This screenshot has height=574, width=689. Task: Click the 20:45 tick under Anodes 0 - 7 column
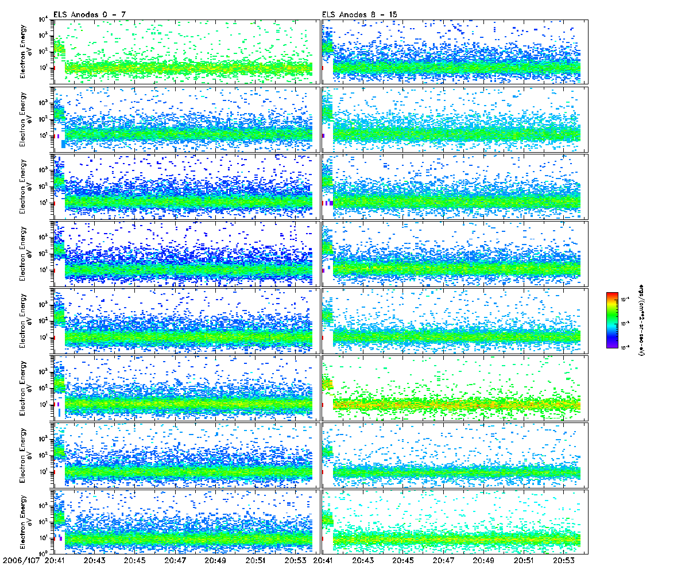(134, 561)
